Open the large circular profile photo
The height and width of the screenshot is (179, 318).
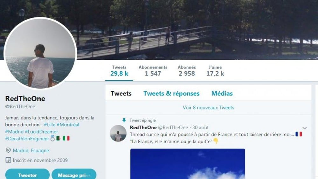pos(40,53)
